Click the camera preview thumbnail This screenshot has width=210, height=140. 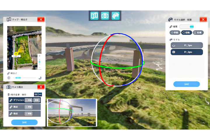(72, 113)
